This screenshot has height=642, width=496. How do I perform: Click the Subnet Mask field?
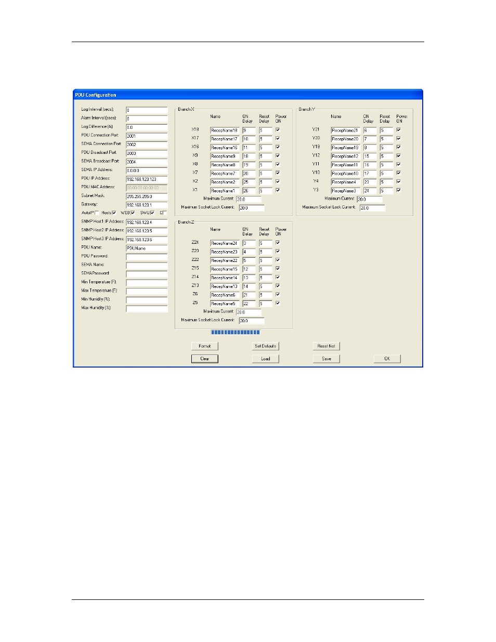[x=147, y=196]
